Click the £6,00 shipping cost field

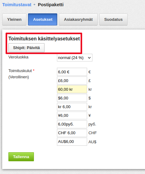coord(72,80)
